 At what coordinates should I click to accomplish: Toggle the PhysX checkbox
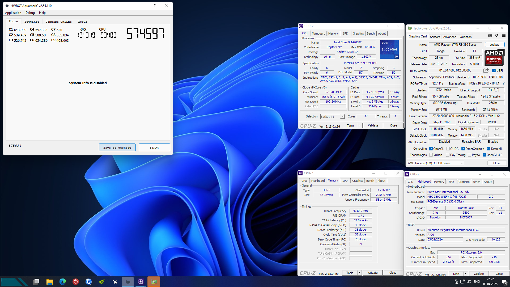(x=470, y=155)
